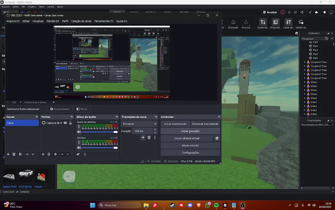Open Spotify from the Windows taskbar
Viewport: 335px width, 210px height.
coord(216,205)
